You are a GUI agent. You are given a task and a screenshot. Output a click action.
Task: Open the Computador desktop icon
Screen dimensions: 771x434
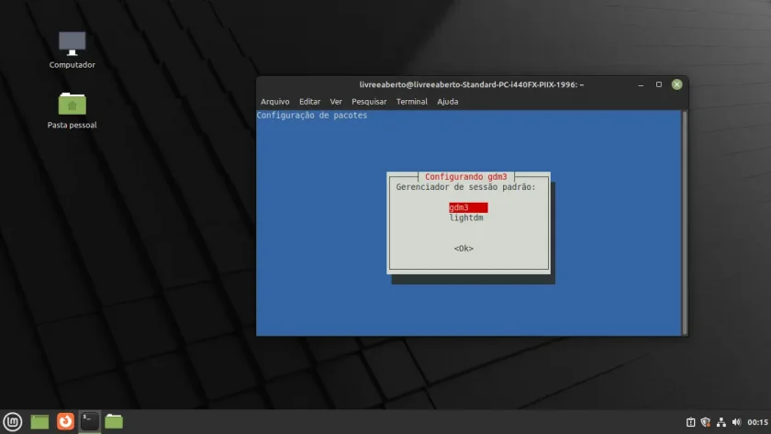click(x=73, y=50)
